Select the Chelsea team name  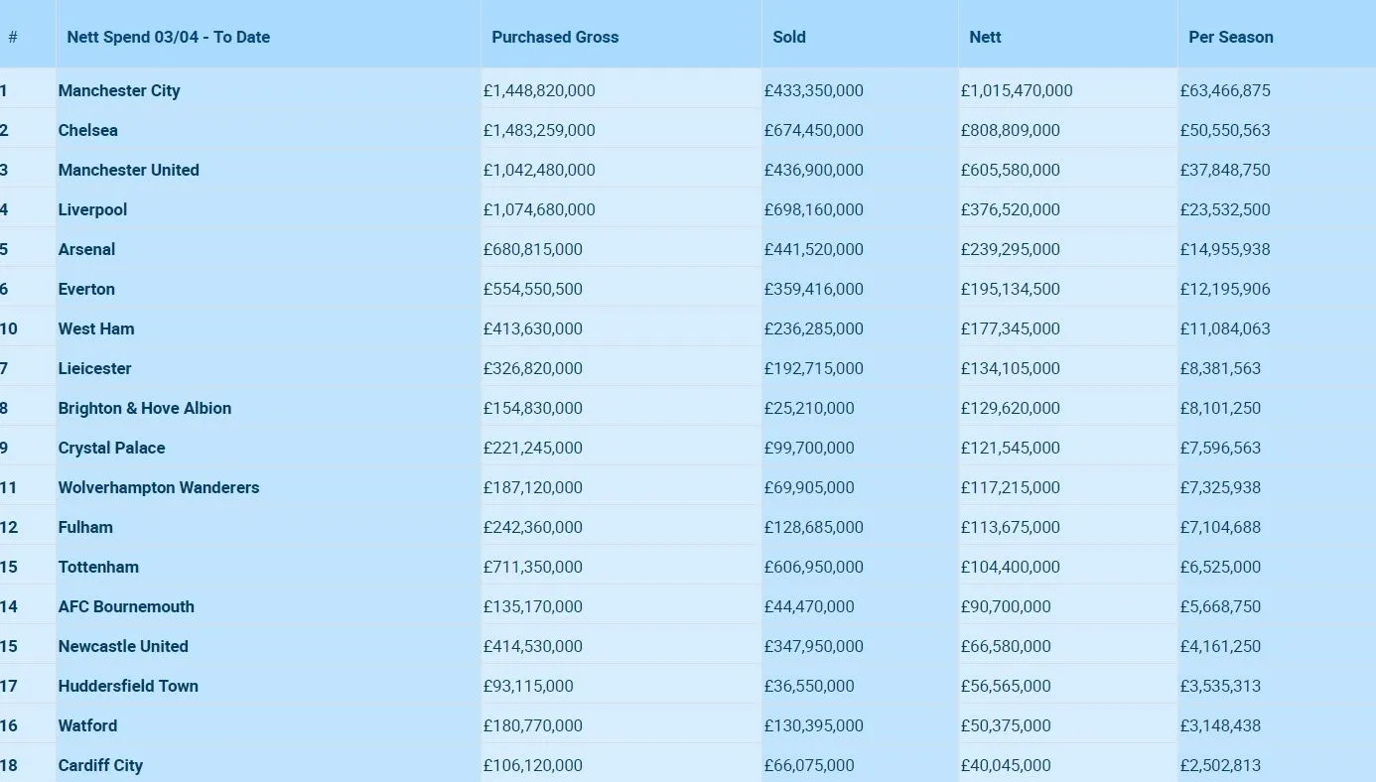(x=88, y=130)
